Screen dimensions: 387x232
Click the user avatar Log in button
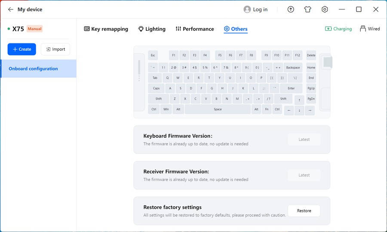[255, 9]
